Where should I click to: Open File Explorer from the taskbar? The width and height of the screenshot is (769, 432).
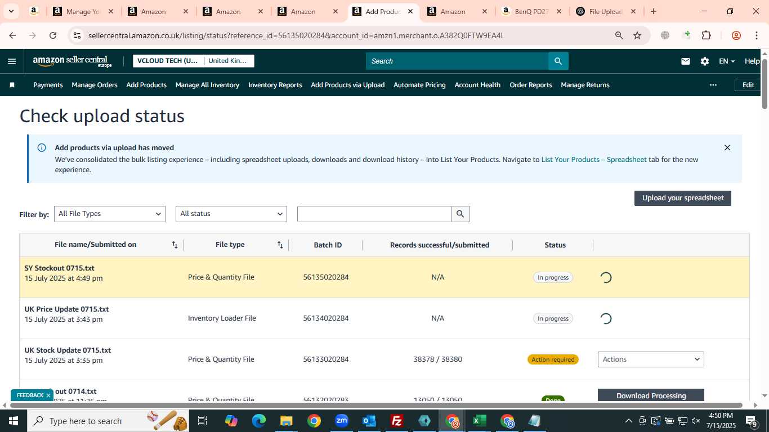click(287, 421)
